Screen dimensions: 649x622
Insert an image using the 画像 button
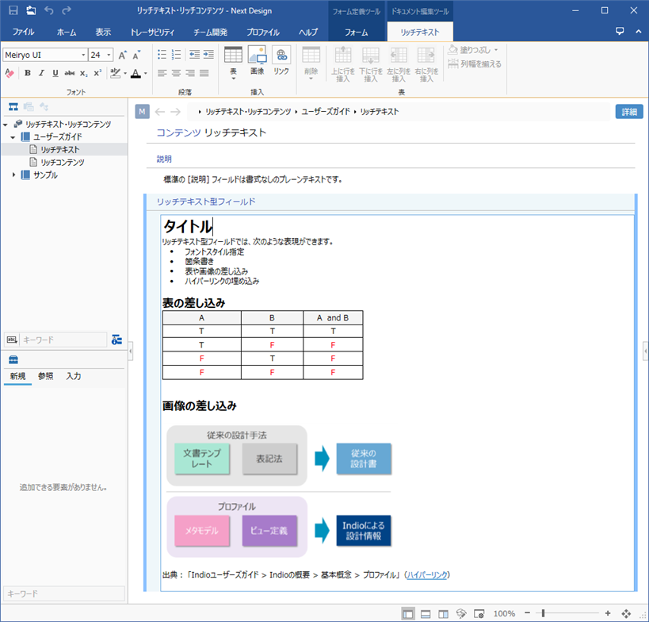click(x=257, y=60)
